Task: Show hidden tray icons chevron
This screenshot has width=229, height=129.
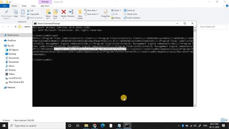Action: [x=179, y=126]
